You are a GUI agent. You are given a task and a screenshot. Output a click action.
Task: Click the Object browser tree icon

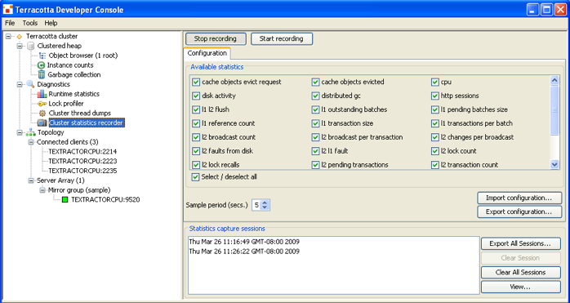[x=42, y=56]
